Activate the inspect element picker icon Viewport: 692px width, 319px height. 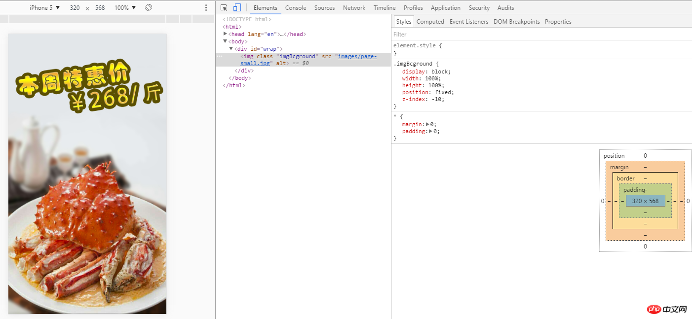[224, 7]
